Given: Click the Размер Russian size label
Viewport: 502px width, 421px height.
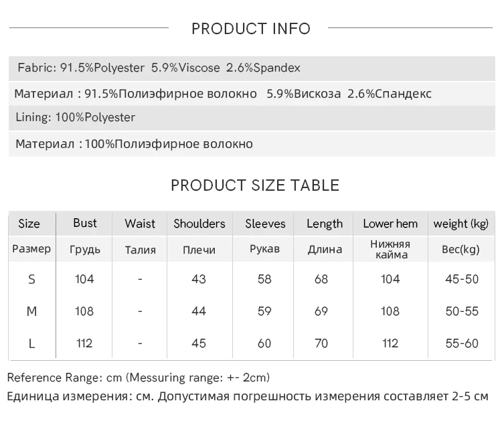Looking at the screenshot, I should point(31,249).
